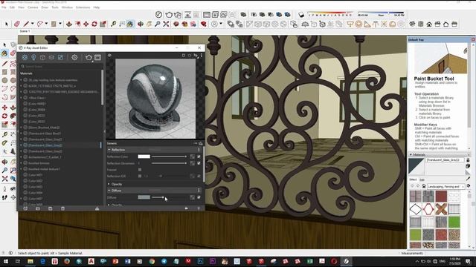Open Chrome from the taskbar

click(x=152, y=261)
